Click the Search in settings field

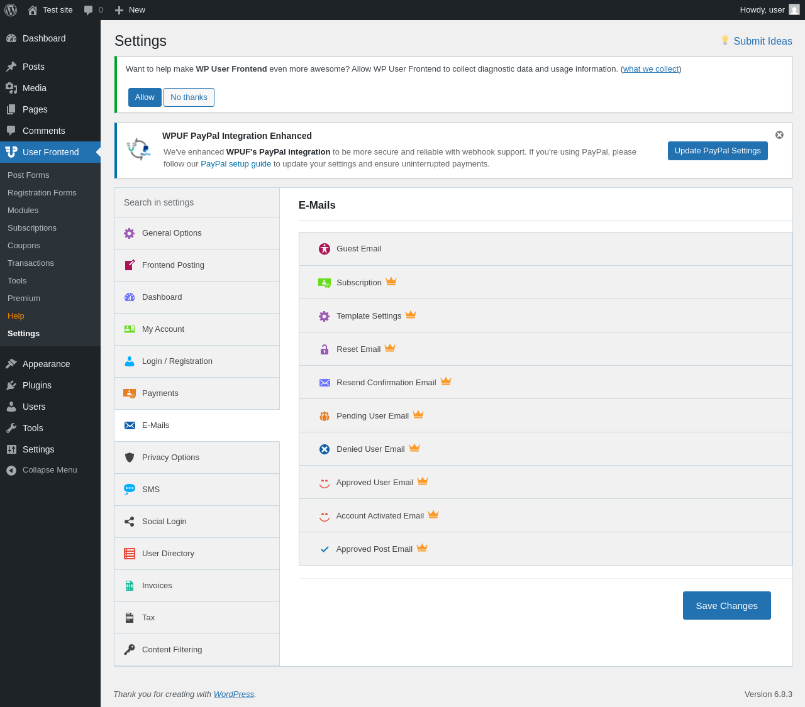pyautogui.click(x=197, y=202)
